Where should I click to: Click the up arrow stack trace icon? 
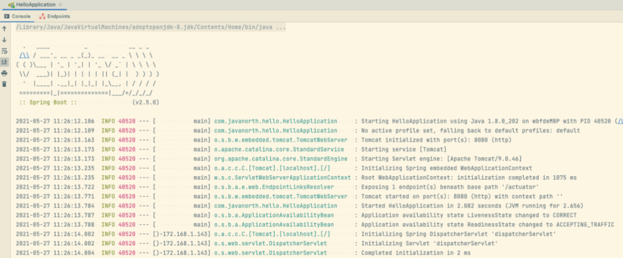pyautogui.click(x=5, y=29)
